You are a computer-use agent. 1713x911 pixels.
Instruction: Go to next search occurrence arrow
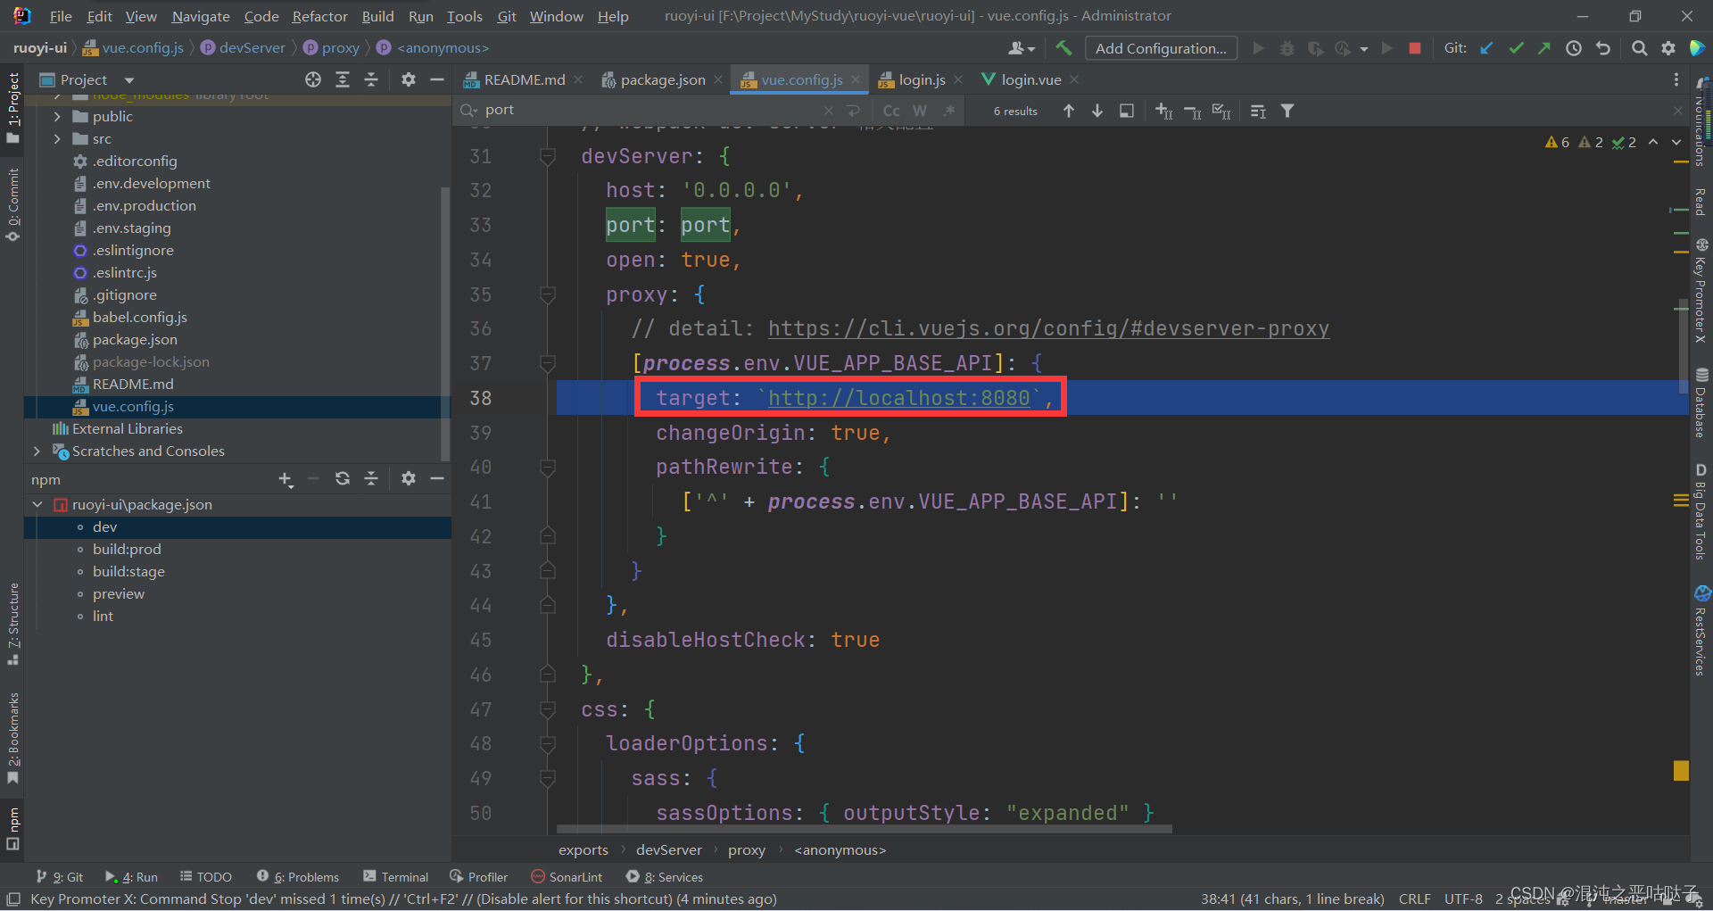[x=1097, y=111]
